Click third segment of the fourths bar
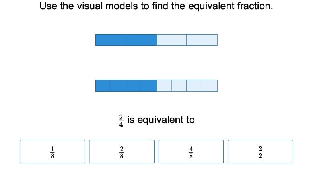 point(171,40)
